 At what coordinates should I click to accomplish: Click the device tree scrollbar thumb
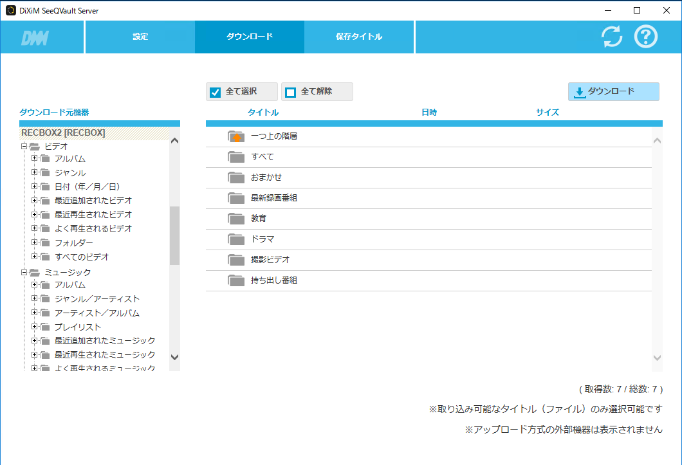click(174, 235)
